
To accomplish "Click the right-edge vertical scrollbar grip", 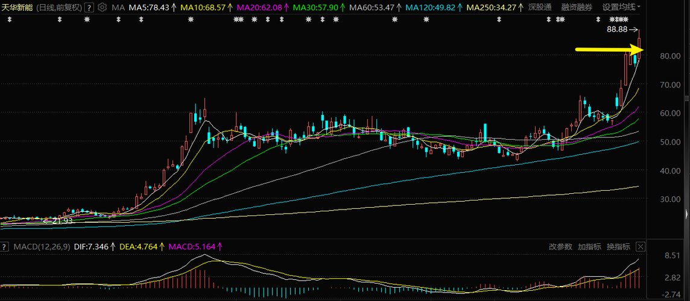I will pyautogui.click(x=687, y=98).
